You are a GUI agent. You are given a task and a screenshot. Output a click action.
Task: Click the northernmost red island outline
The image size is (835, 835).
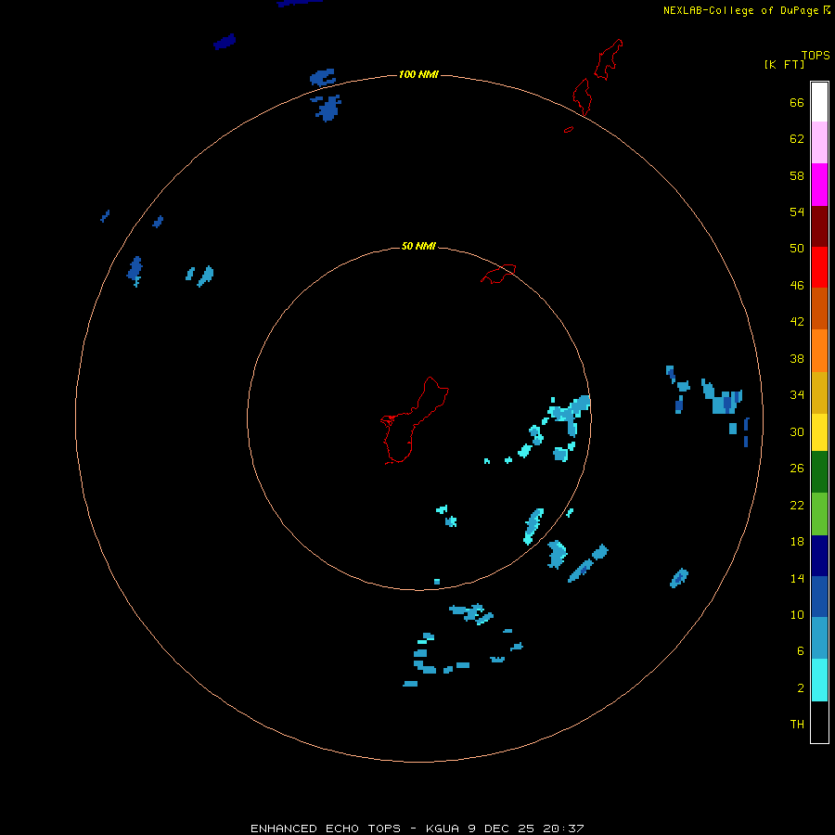click(x=609, y=59)
